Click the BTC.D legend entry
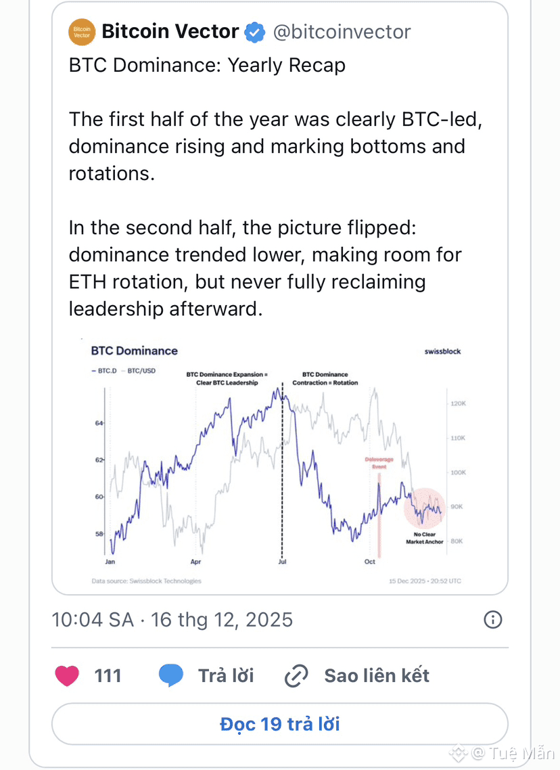This screenshot has height=770, width=560. click(106, 371)
